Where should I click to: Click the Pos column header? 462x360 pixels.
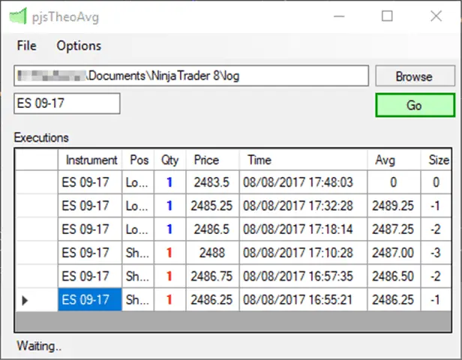(138, 160)
